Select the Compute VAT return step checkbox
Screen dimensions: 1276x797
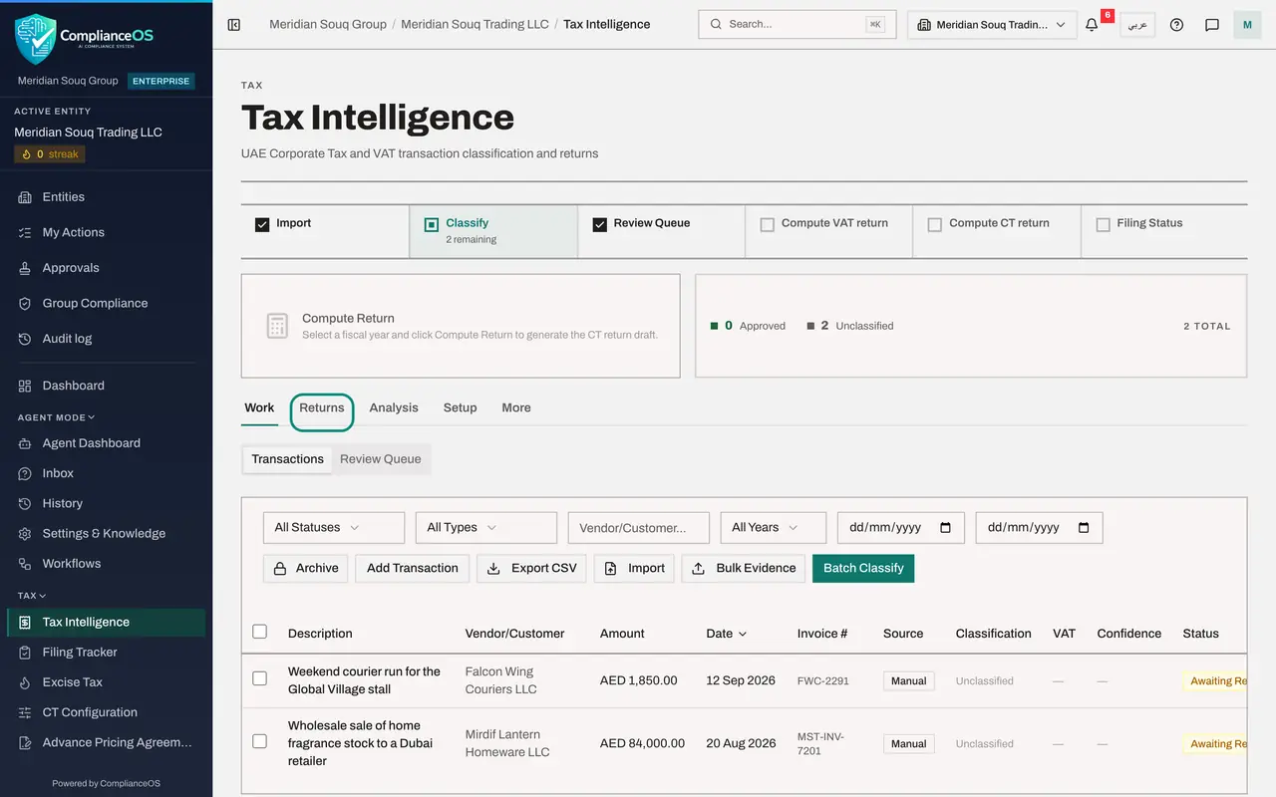(x=768, y=225)
